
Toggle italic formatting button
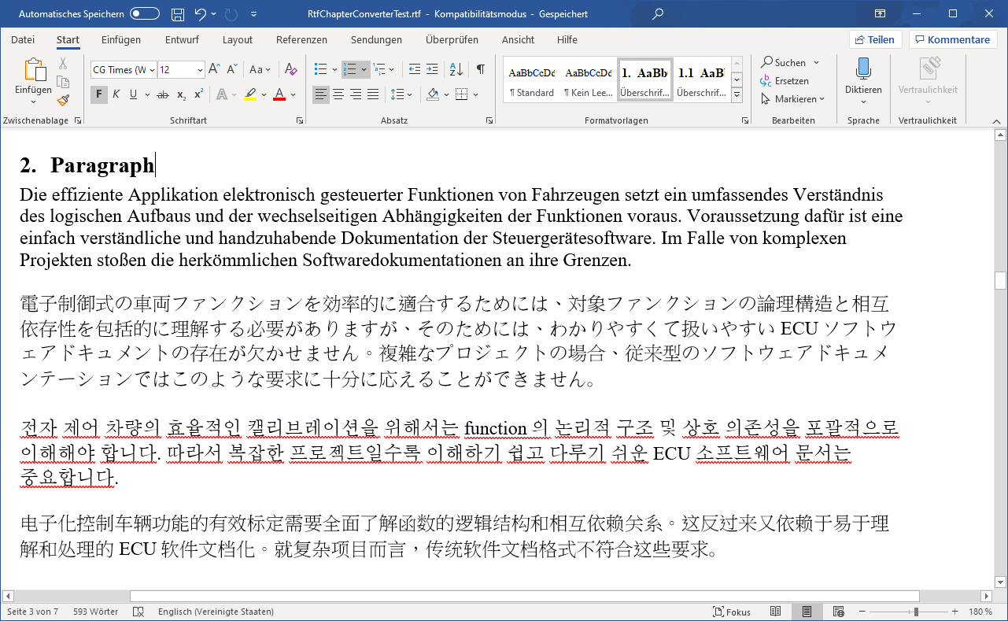tap(116, 94)
